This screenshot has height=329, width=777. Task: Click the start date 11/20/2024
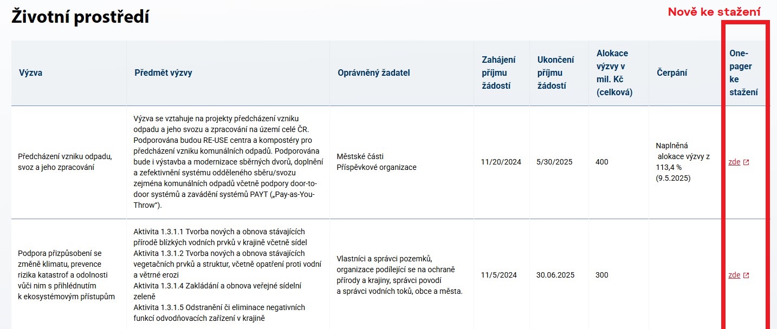tap(501, 162)
